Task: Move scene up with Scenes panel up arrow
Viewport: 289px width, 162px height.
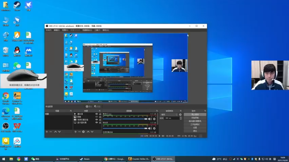Action: [x=55, y=132]
